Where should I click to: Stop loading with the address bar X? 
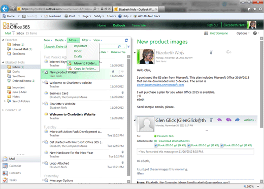click(x=110, y=9)
